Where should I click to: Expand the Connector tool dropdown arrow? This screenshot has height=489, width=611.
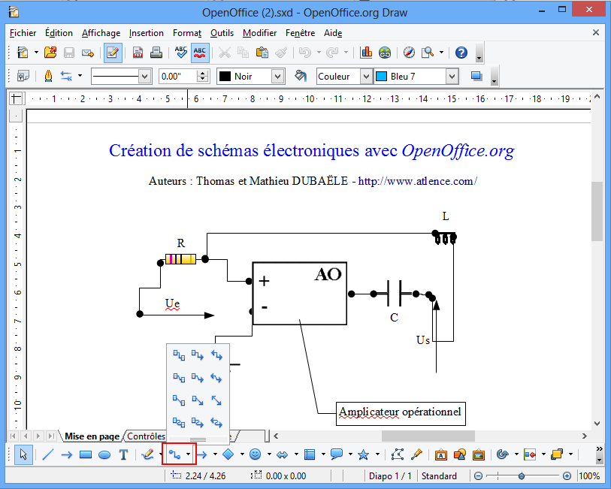pyautogui.click(x=188, y=454)
